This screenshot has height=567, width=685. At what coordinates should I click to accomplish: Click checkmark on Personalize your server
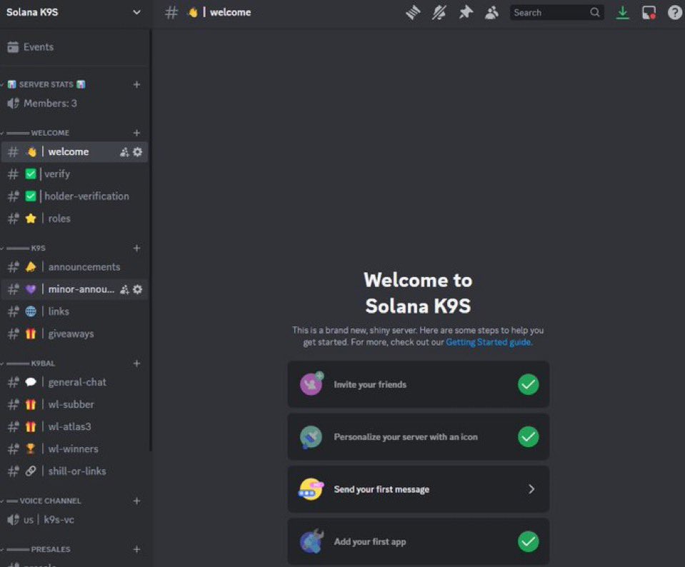click(x=528, y=437)
